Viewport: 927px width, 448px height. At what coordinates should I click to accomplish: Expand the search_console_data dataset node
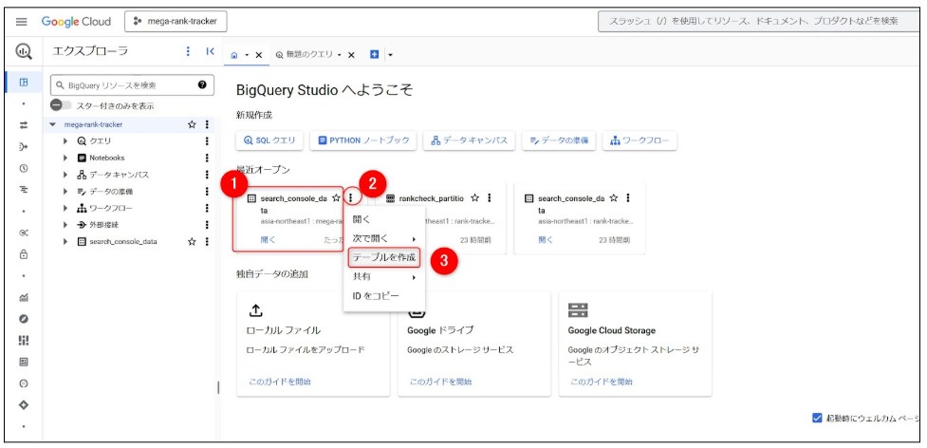[x=65, y=241]
